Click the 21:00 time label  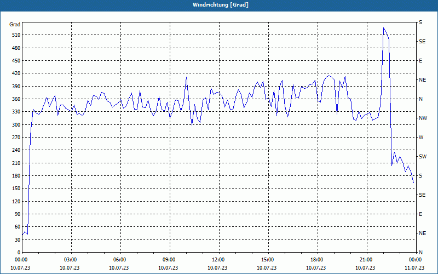coord(367,260)
